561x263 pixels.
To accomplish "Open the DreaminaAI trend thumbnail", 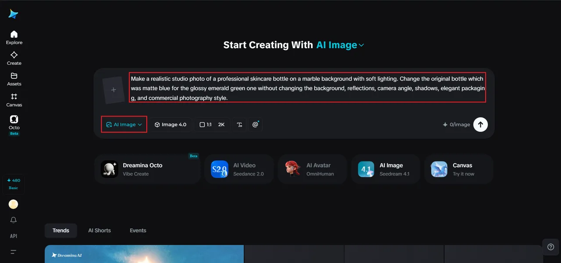I will pyautogui.click(x=144, y=254).
